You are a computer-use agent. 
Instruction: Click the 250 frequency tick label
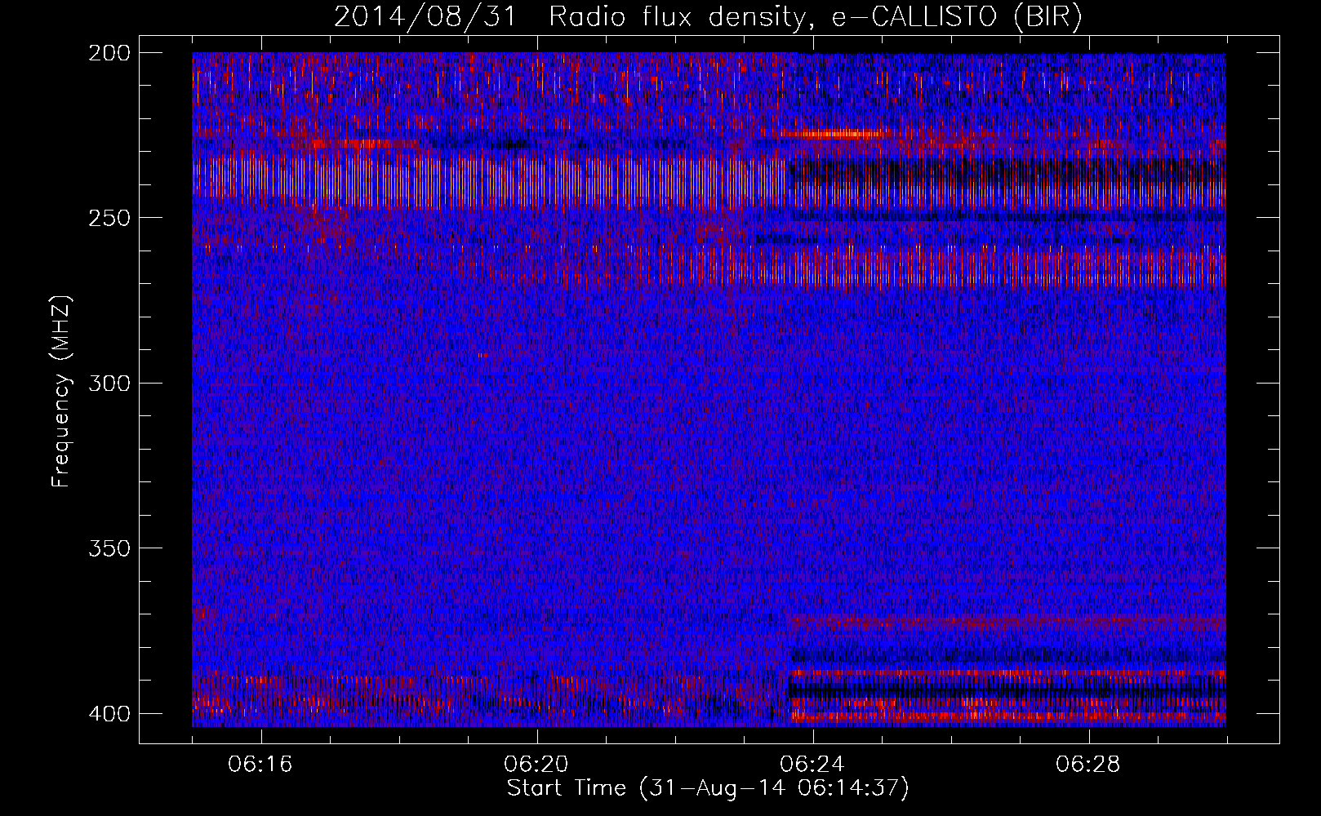tap(109, 218)
